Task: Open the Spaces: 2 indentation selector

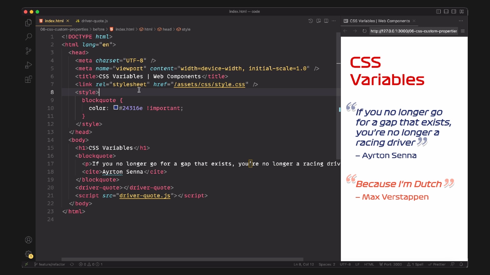Action: tap(327, 264)
